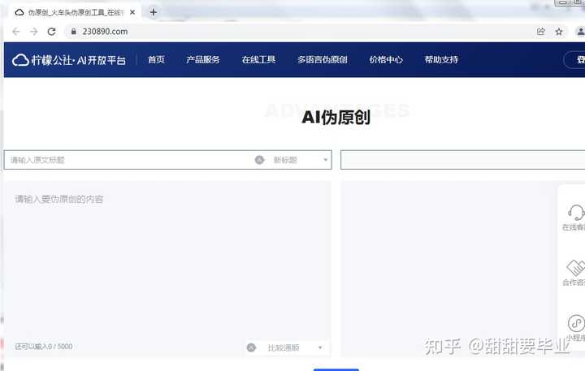This screenshot has height=371, width=585.
Task: Open 产品服务 menu
Action: [x=203, y=59]
